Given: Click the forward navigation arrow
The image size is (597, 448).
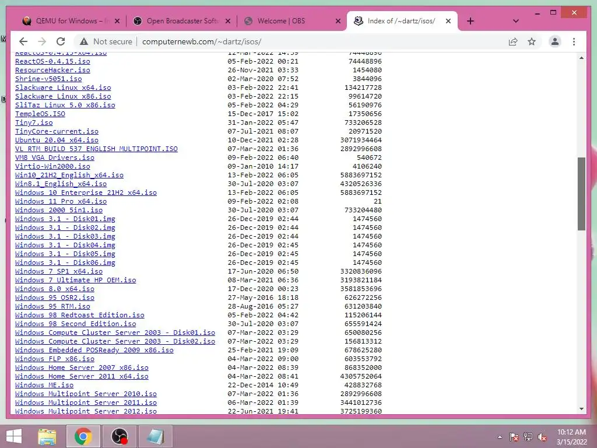Looking at the screenshot, I should click(42, 41).
